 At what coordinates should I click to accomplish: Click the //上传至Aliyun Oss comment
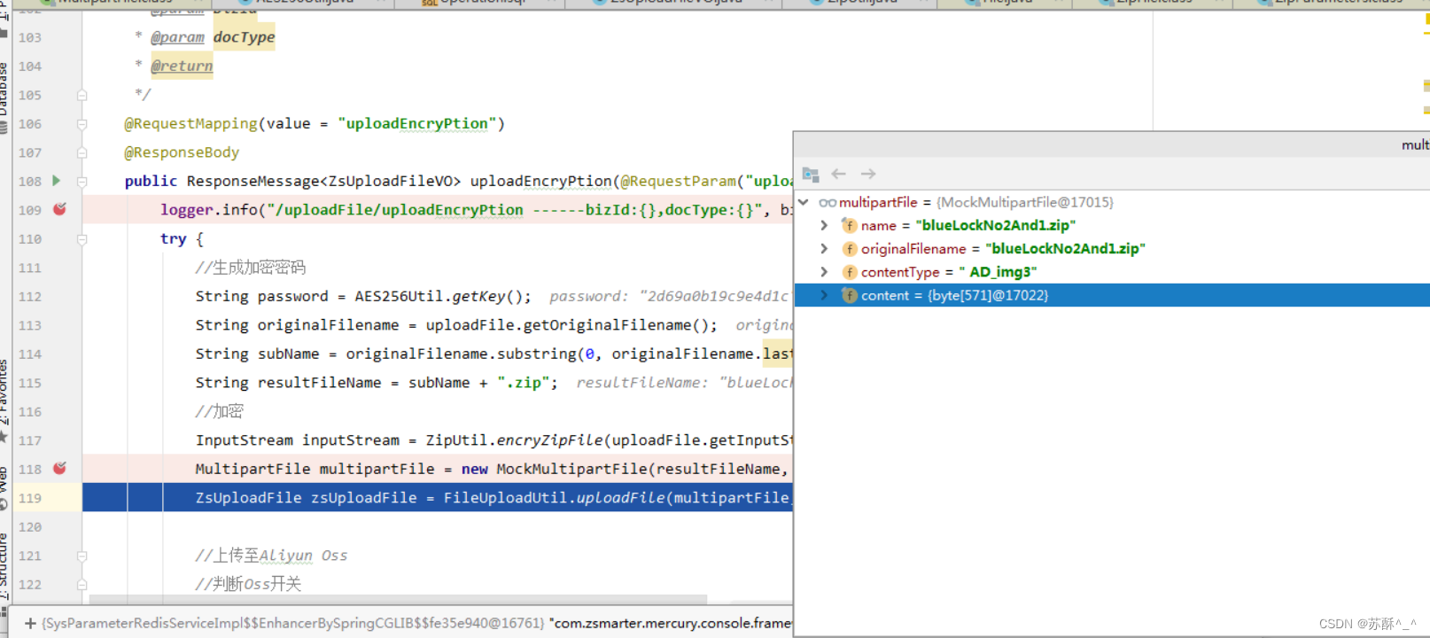[271, 556]
